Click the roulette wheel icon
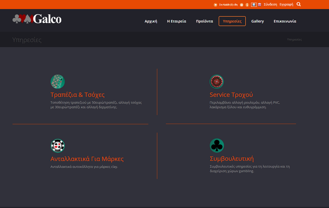Image resolution: width=329 pixels, height=208 pixels. click(217, 82)
